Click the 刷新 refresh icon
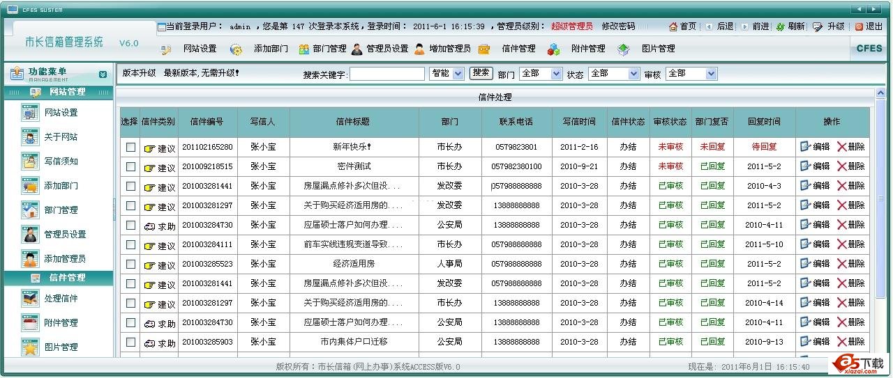893x378 pixels. pyautogui.click(x=780, y=26)
